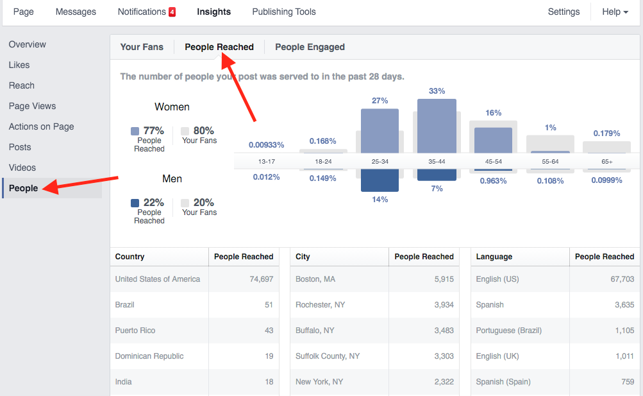Screen dimensions: 643x396
Task: Click the 25-34 age group women's bar
Action: point(380,132)
